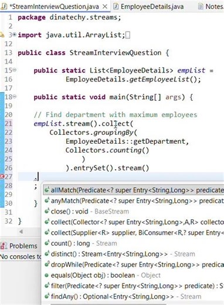Viewport: 224px width, 305px height.
Task: Click the Java file icon on StreamInterviewQuestion tab
Action: pyautogui.click(x=4, y=6)
